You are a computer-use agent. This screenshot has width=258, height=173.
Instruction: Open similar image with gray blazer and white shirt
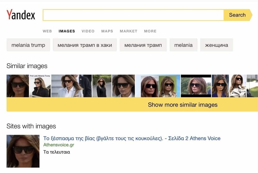71,86
